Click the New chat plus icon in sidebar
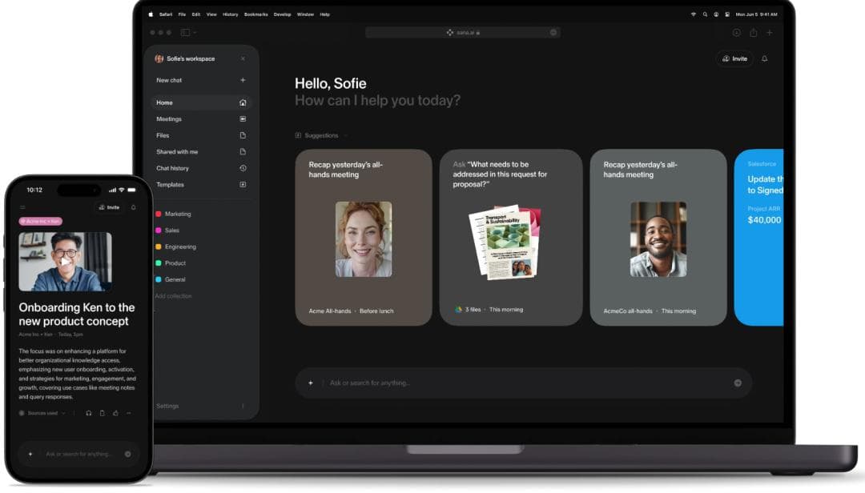Screen dimensions: 865x493 243,80
